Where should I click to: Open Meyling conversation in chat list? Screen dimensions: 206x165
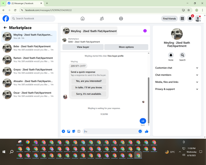29,36
